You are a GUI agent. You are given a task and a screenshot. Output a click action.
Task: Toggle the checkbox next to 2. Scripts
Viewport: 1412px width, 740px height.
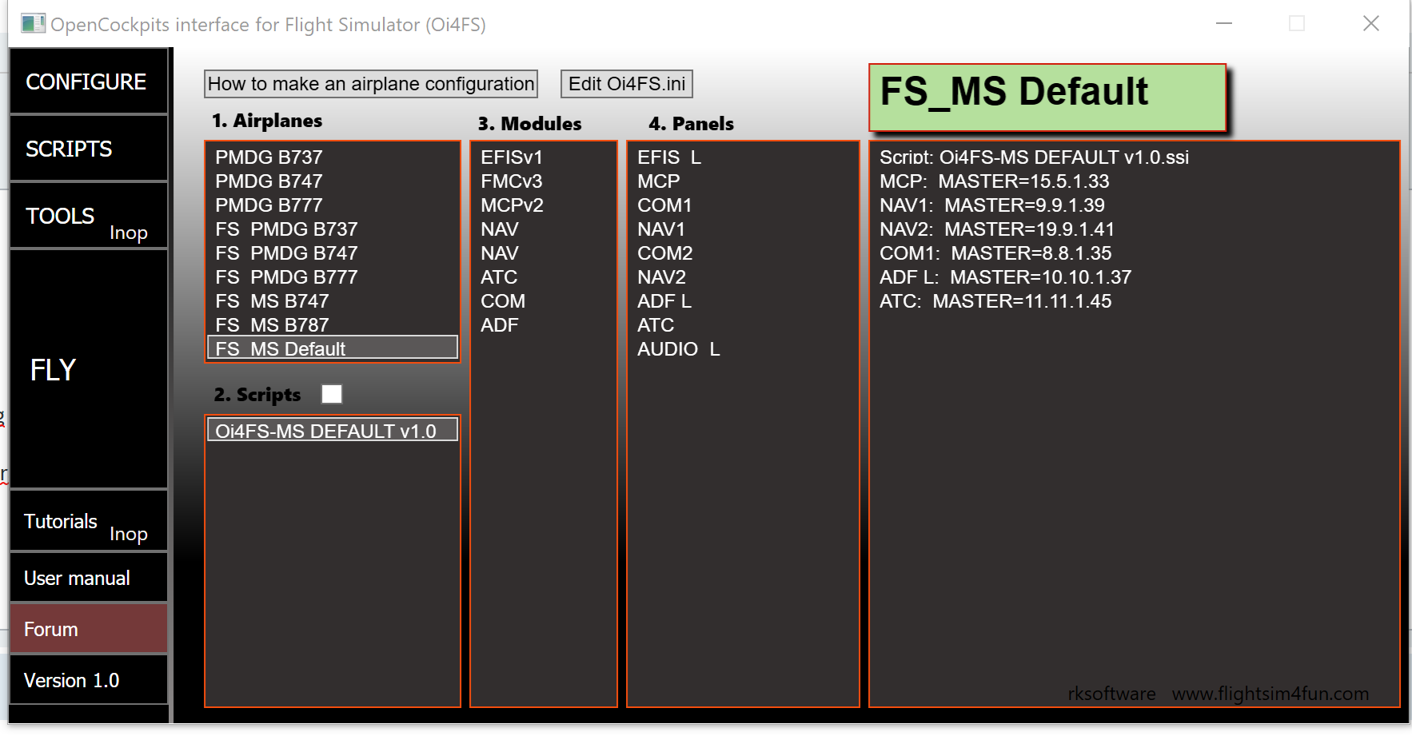pyautogui.click(x=331, y=394)
